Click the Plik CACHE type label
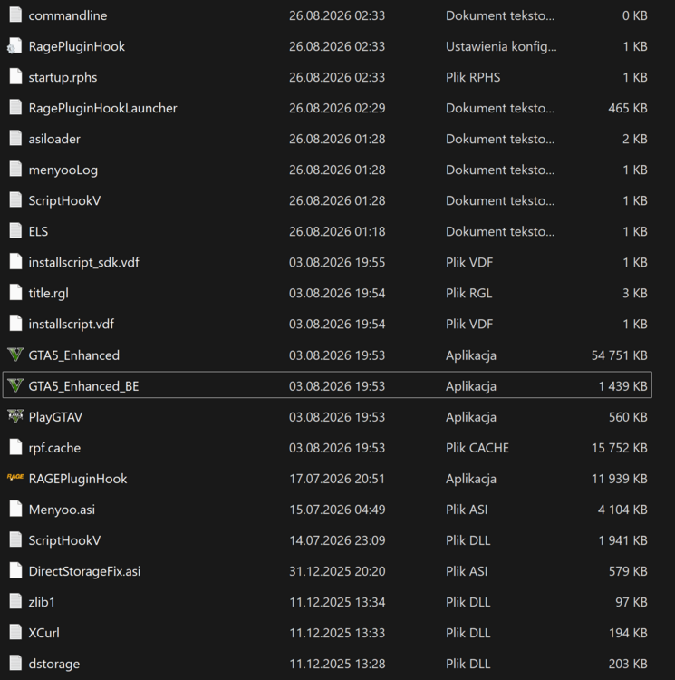The width and height of the screenshot is (675, 680). click(477, 448)
